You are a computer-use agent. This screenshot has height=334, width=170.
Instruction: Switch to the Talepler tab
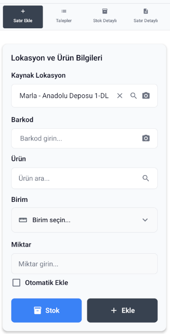click(x=64, y=17)
